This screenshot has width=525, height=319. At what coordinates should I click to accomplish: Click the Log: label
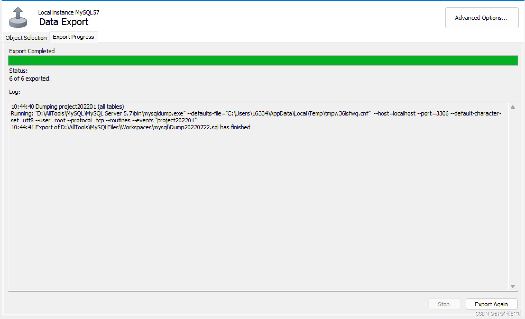tap(15, 92)
